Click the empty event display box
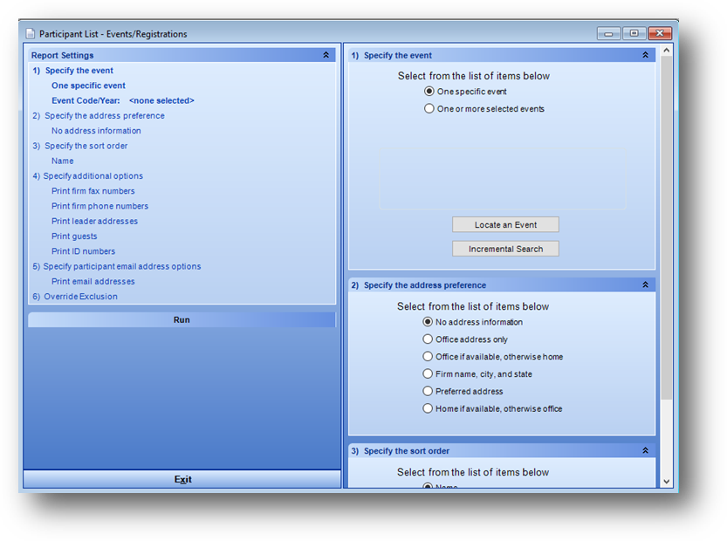727x541 pixels. coord(502,179)
